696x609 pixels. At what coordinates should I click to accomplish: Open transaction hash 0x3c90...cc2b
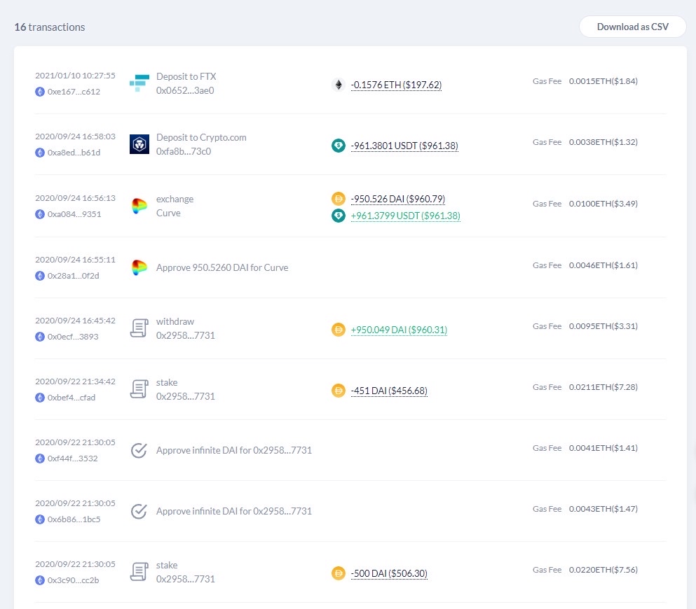(74, 580)
